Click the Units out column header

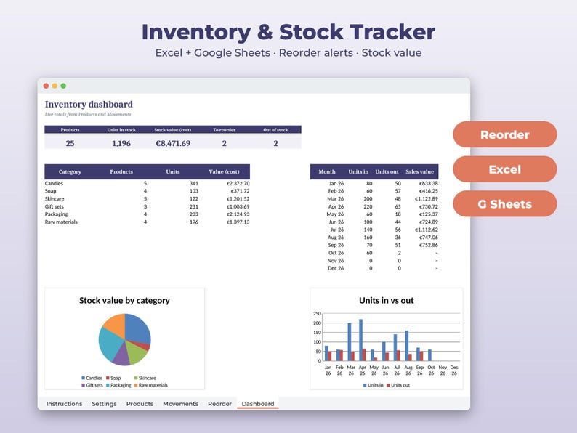(x=387, y=171)
